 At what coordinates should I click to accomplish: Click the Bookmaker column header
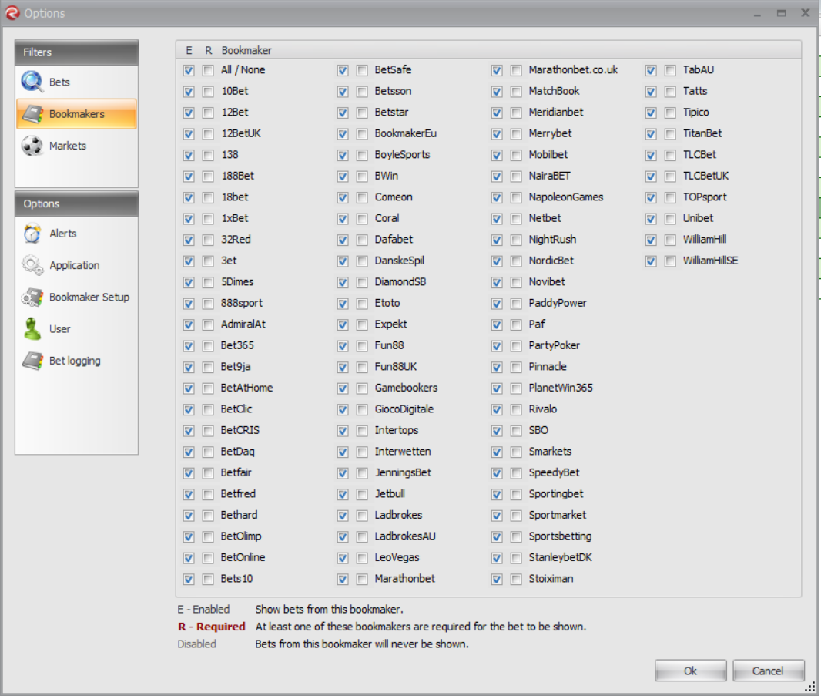(x=246, y=50)
